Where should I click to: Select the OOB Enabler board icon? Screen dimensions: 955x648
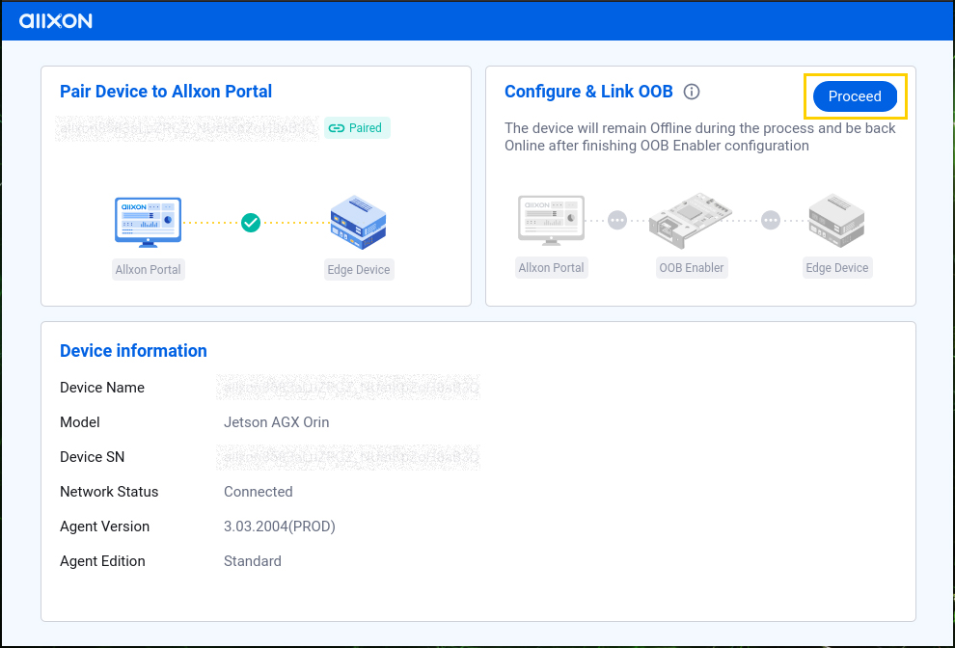pyautogui.click(x=691, y=220)
